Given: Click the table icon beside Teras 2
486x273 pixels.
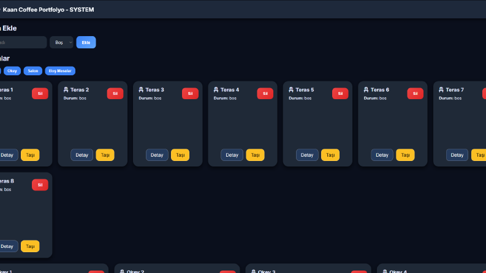Looking at the screenshot, I should [x=66, y=90].
